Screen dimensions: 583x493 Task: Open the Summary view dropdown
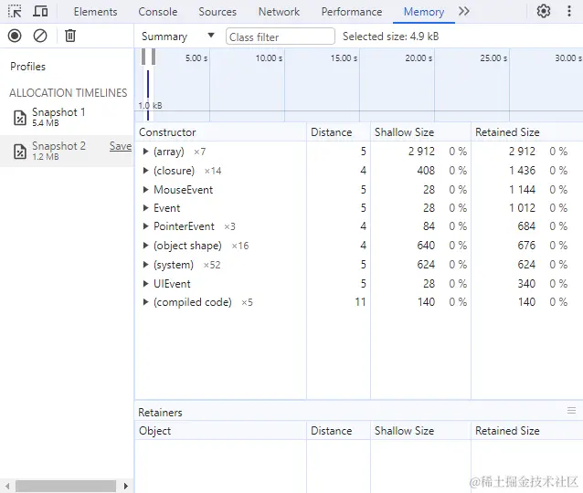click(177, 37)
